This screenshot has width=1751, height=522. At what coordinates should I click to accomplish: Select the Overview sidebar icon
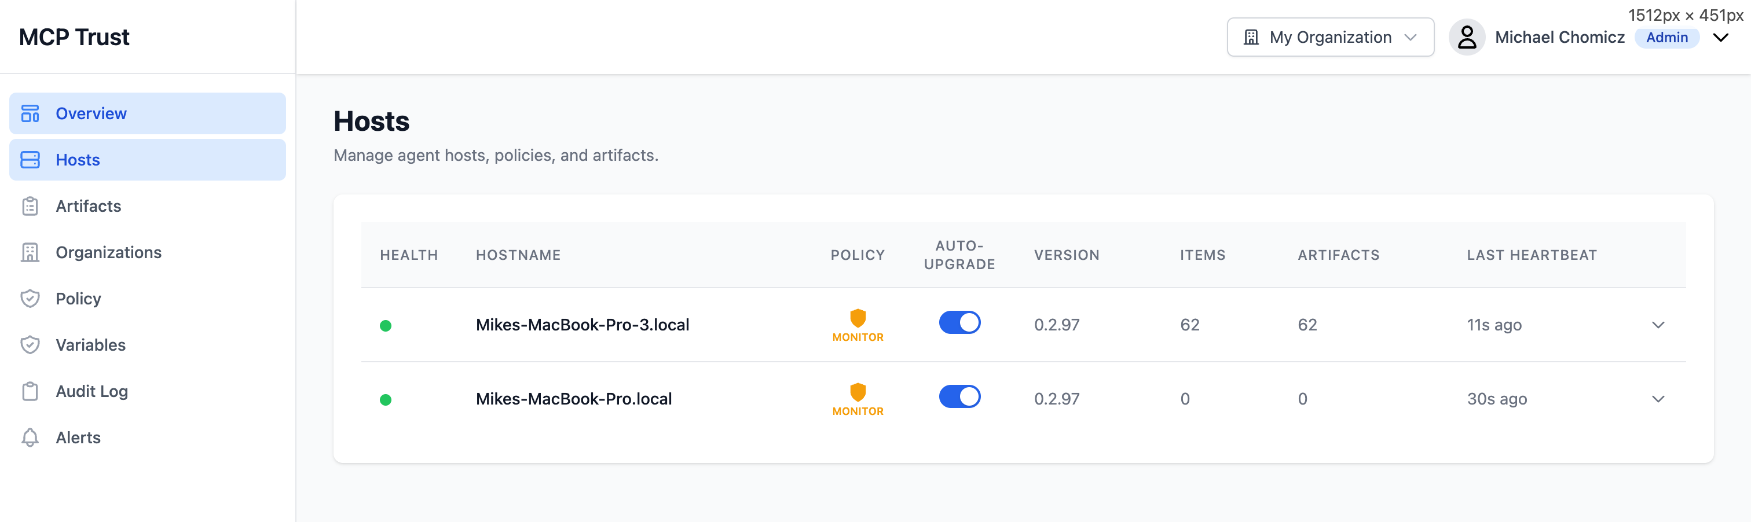[x=30, y=113]
